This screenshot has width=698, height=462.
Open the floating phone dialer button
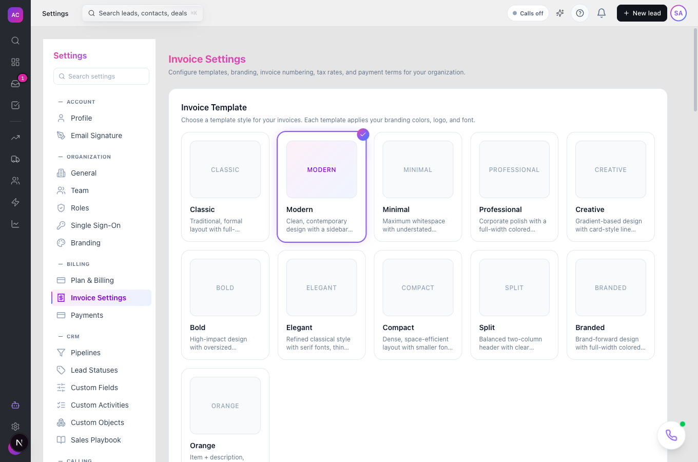[x=671, y=435]
